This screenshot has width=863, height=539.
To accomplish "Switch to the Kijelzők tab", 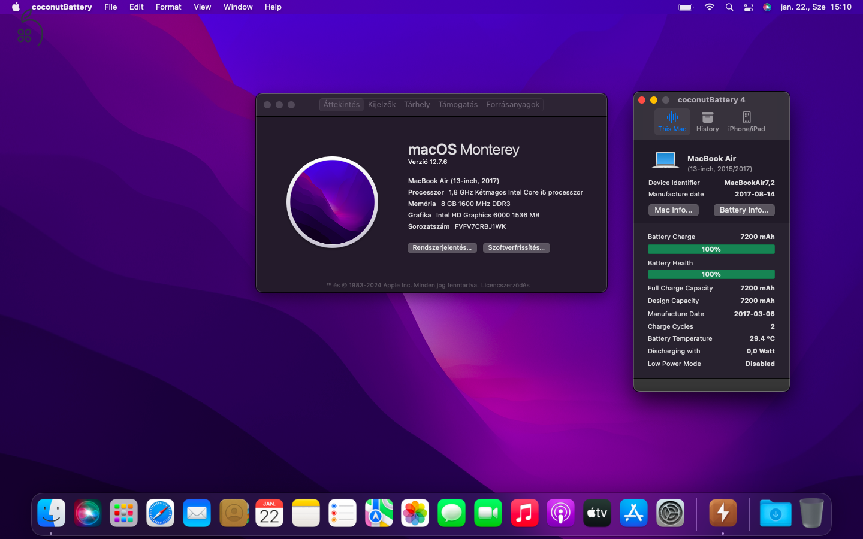I will [382, 104].
